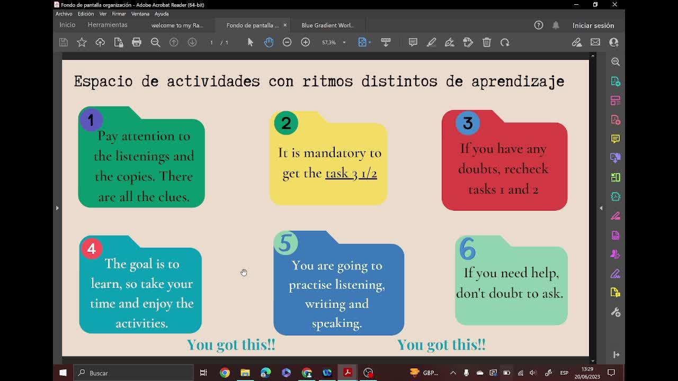Open the Windows notification center
This screenshot has width=678, height=381.
pyautogui.click(x=611, y=373)
